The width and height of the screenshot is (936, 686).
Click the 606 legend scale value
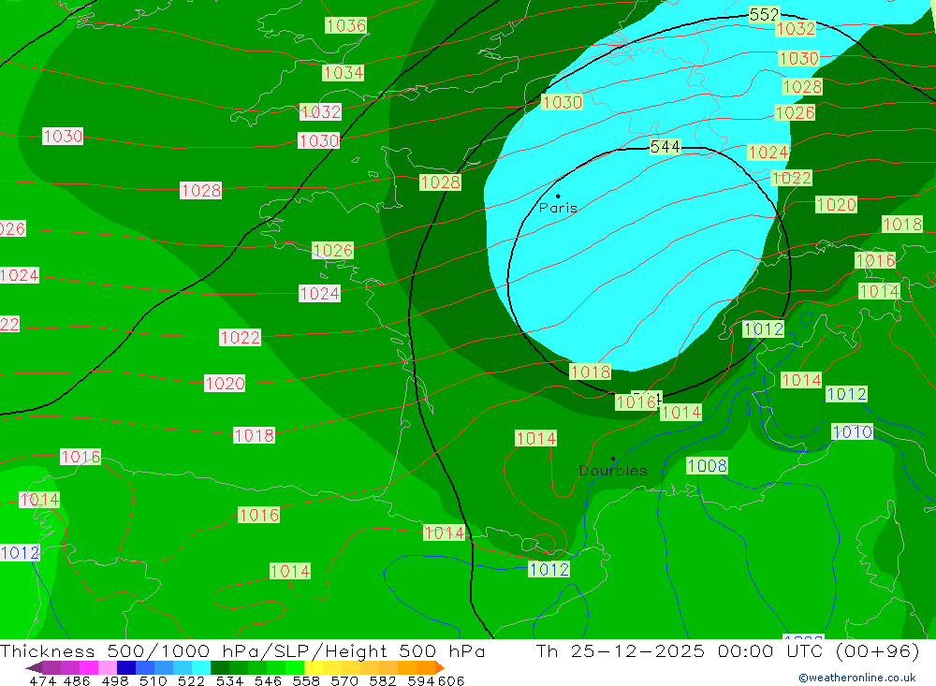[x=451, y=680]
